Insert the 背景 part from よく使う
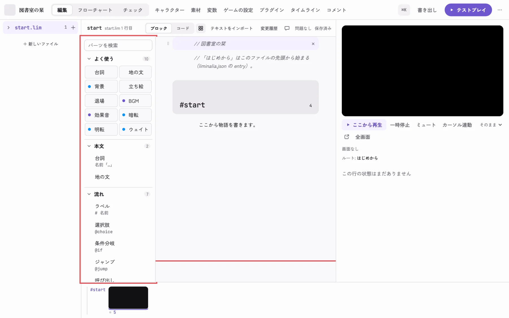The width and height of the screenshot is (509, 318). pos(101,86)
